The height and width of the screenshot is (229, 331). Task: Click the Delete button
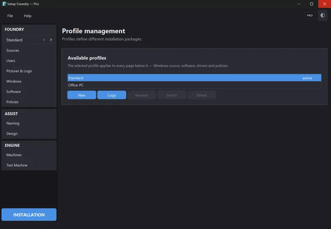[x=201, y=95]
